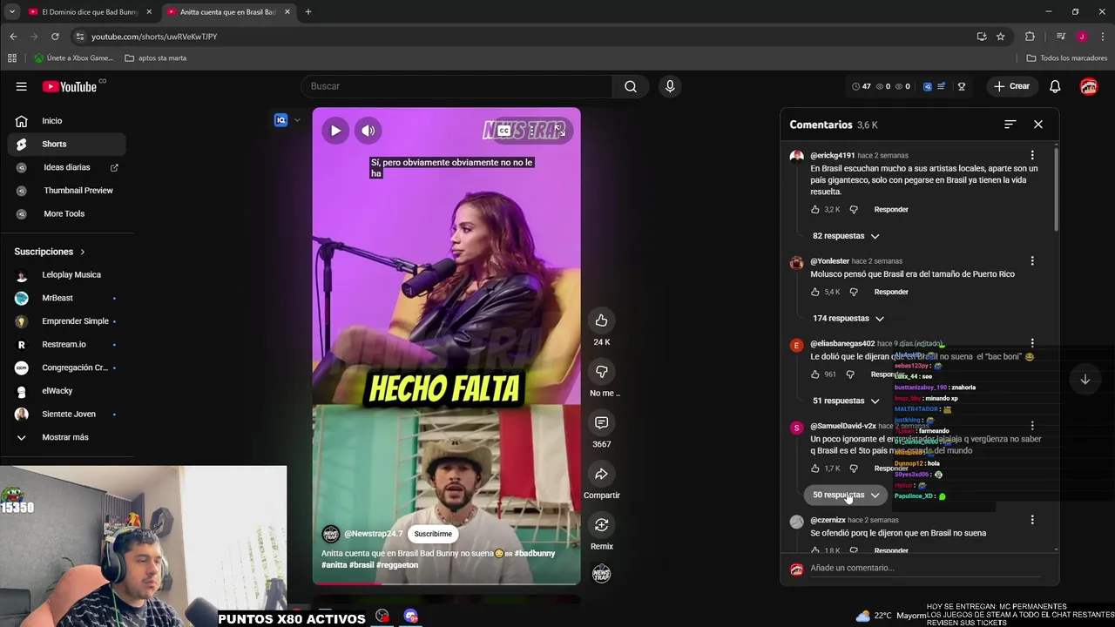
Task: Click the #badbunny hashtag
Action: [534, 553]
